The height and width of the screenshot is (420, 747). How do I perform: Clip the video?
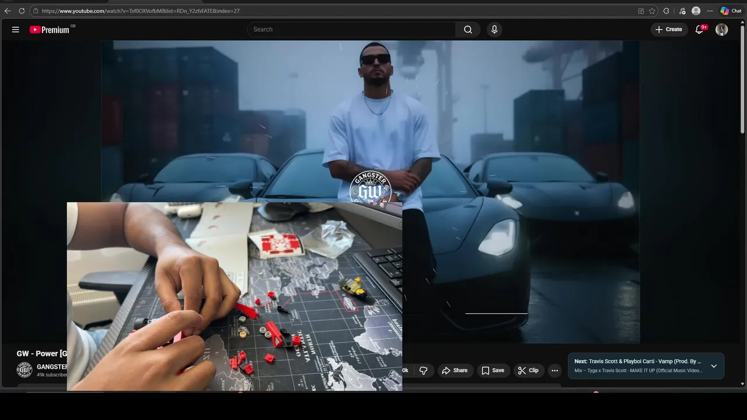[528, 370]
